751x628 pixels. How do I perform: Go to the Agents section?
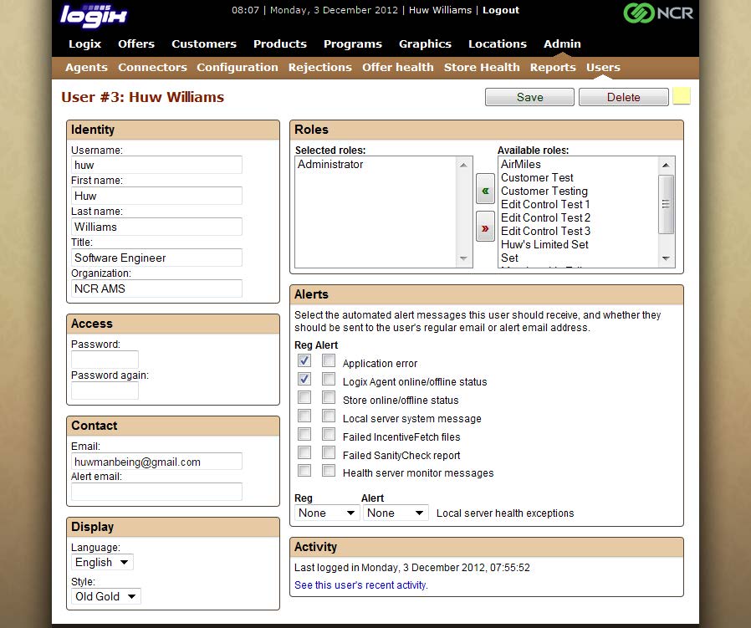tap(85, 68)
